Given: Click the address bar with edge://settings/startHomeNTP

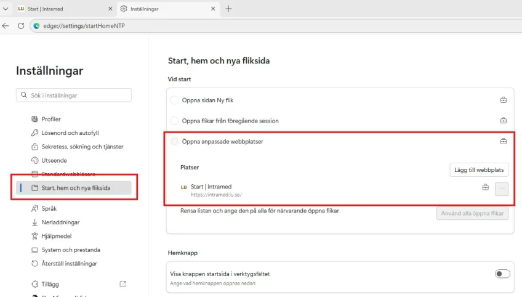Looking at the screenshot, I should (276, 26).
